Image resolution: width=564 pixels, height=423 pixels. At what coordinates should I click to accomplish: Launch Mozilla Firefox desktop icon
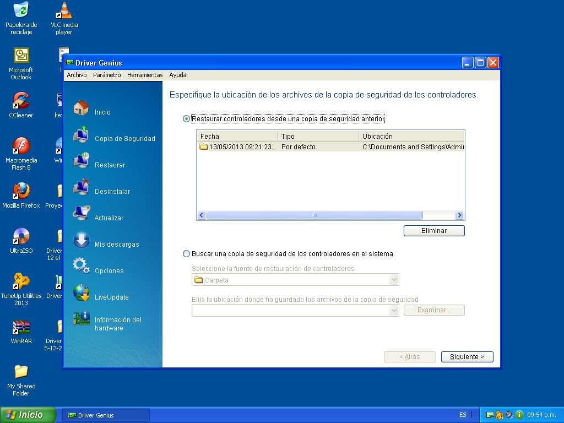tap(21, 191)
